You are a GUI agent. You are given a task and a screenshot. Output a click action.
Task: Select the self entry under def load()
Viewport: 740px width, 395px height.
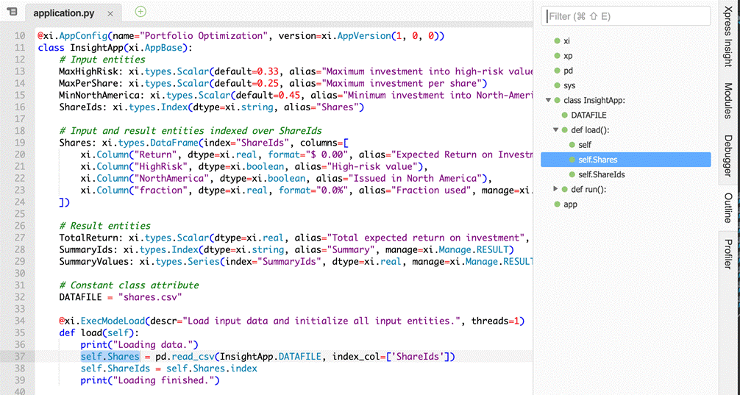tap(584, 145)
